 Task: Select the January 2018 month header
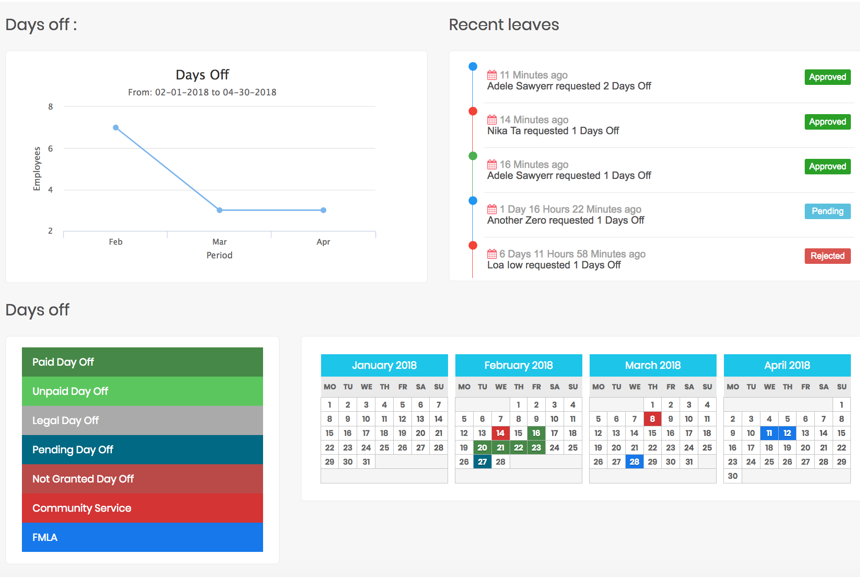(384, 365)
